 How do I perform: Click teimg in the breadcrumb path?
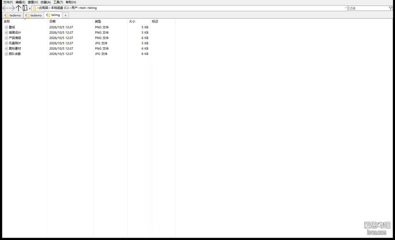tap(93, 8)
